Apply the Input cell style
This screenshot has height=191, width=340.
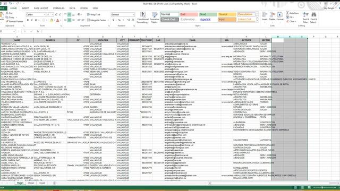click(227, 20)
